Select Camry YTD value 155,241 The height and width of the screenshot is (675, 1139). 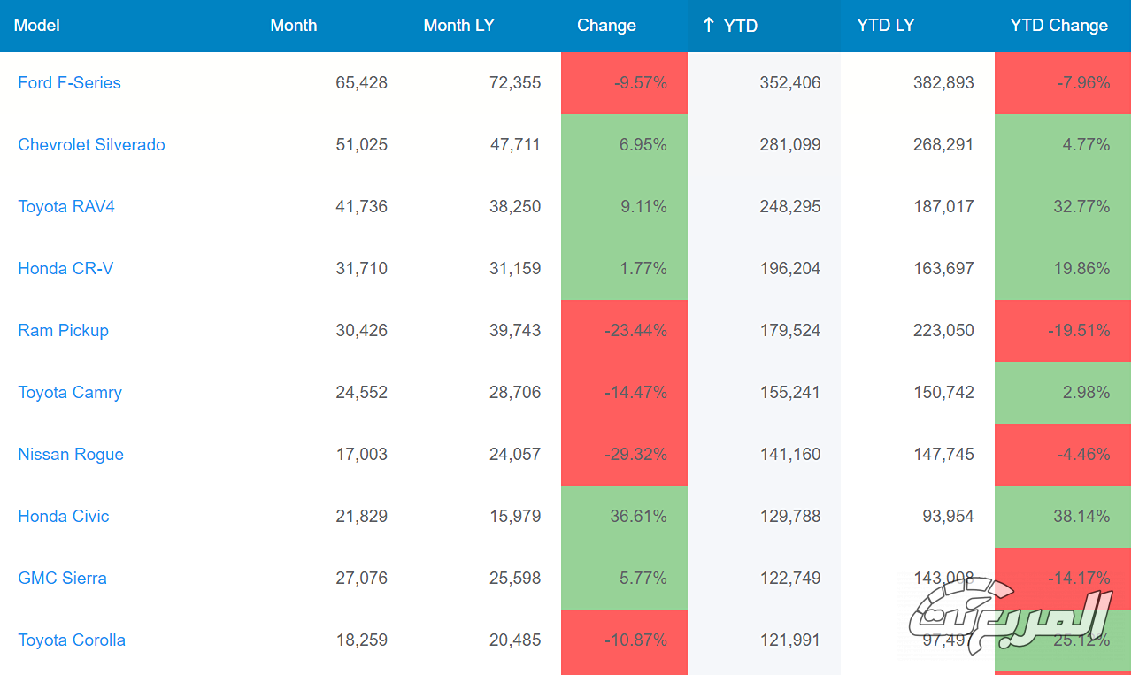(x=790, y=392)
